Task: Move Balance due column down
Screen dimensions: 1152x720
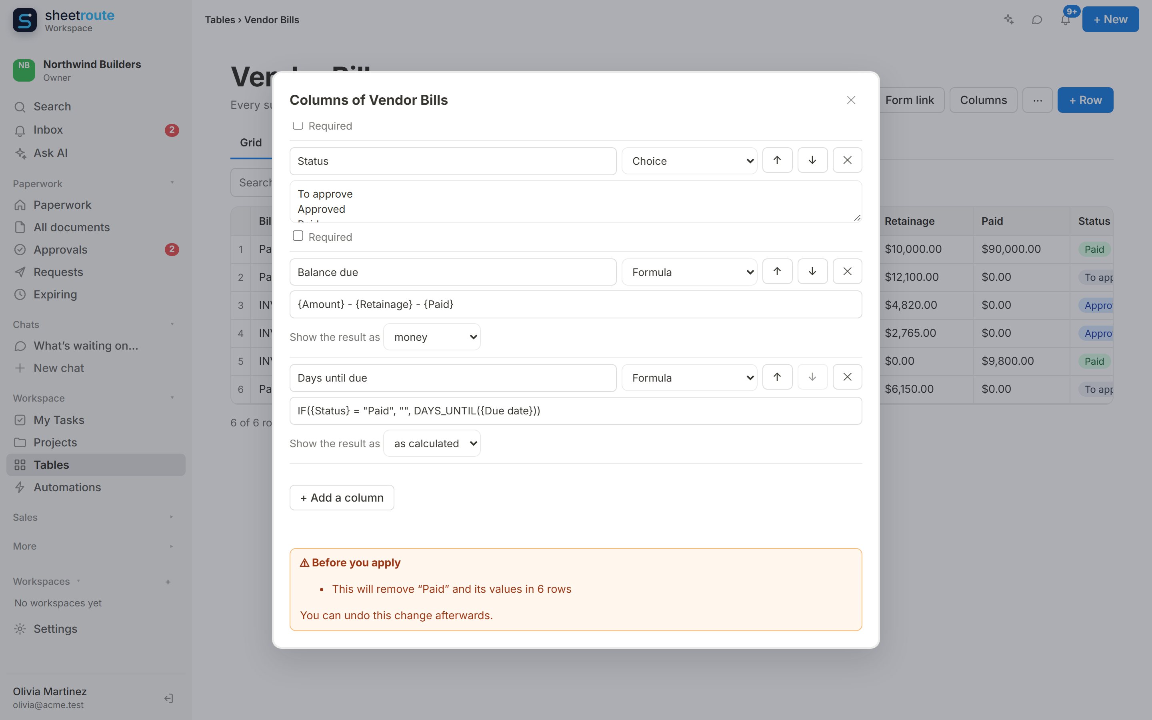Action: pos(812,272)
